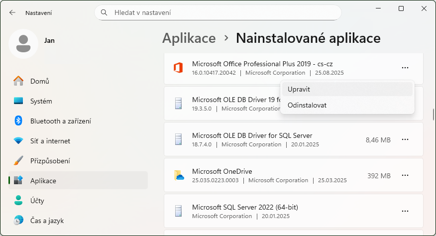Click the search magnifier icon
Screen dimensions: 436x236
104,12
